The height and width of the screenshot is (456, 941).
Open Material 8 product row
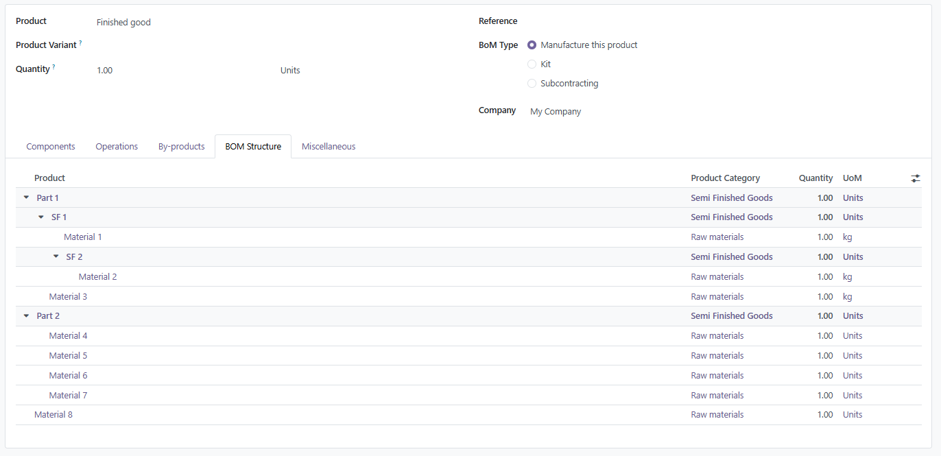click(x=53, y=415)
